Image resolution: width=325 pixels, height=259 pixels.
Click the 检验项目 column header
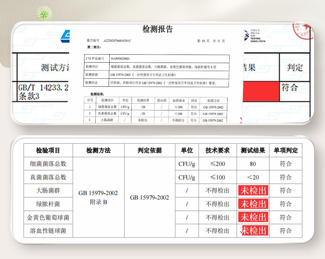click(x=48, y=151)
